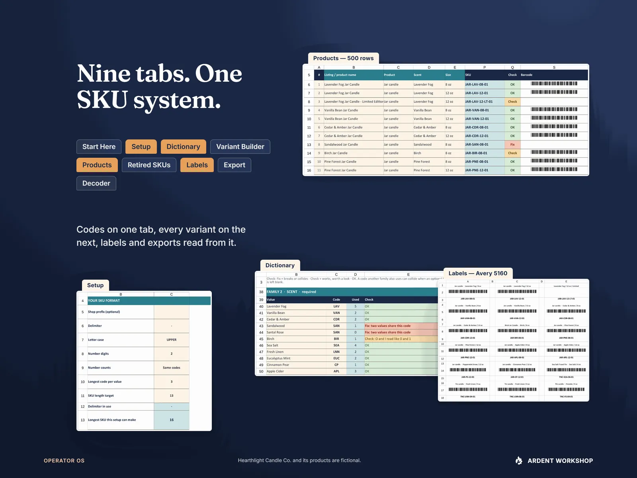Select the EUC code cell in Dictionary
The height and width of the screenshot is (478, 637).
(336, 358)
